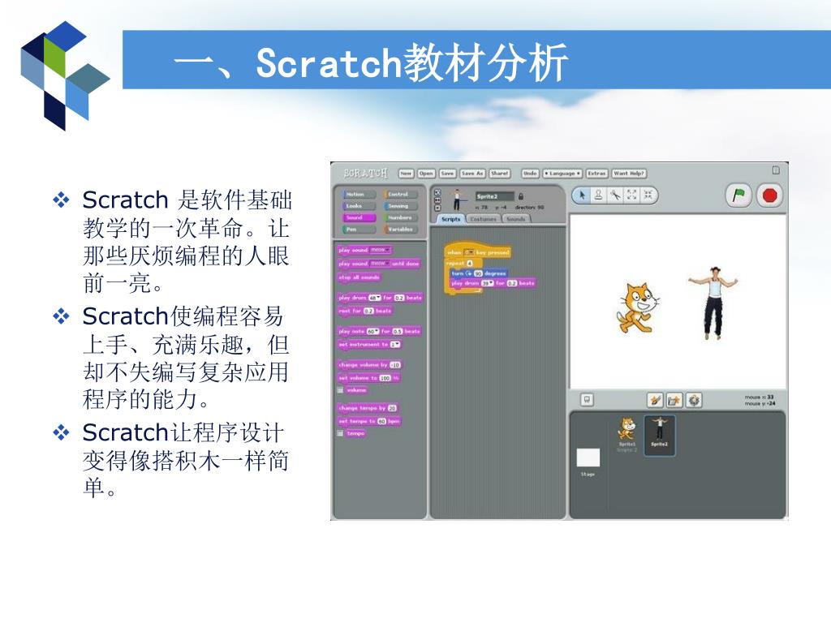Open drum 39 dropdown in script block
Viewport: 831px width, 623px height.
tap(487, 283)
